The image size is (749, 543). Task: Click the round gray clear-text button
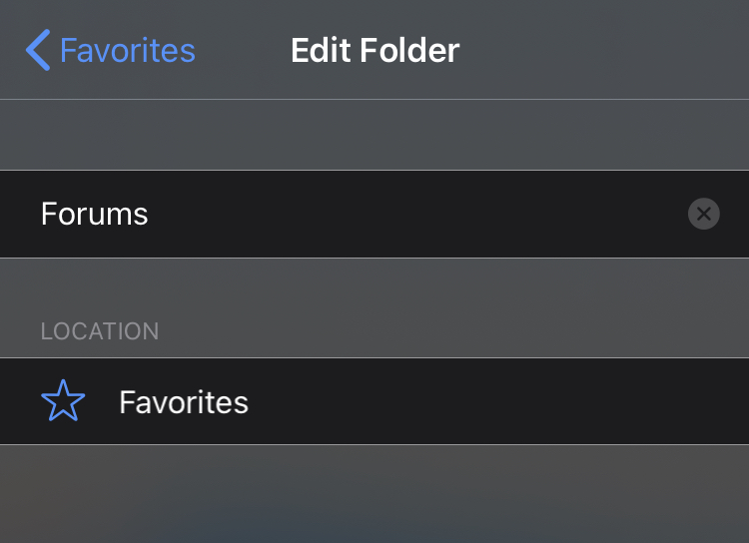pyautogui.click(x=704, y=214)
